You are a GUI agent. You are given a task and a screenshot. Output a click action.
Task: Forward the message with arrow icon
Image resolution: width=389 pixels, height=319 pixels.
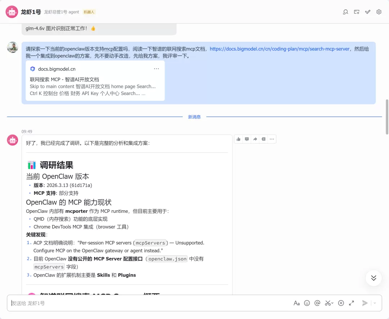pyautogui.click(x=255, y=139)
